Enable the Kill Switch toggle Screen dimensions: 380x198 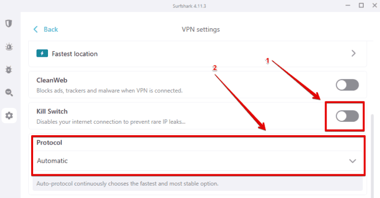click(x=347, y=116)
